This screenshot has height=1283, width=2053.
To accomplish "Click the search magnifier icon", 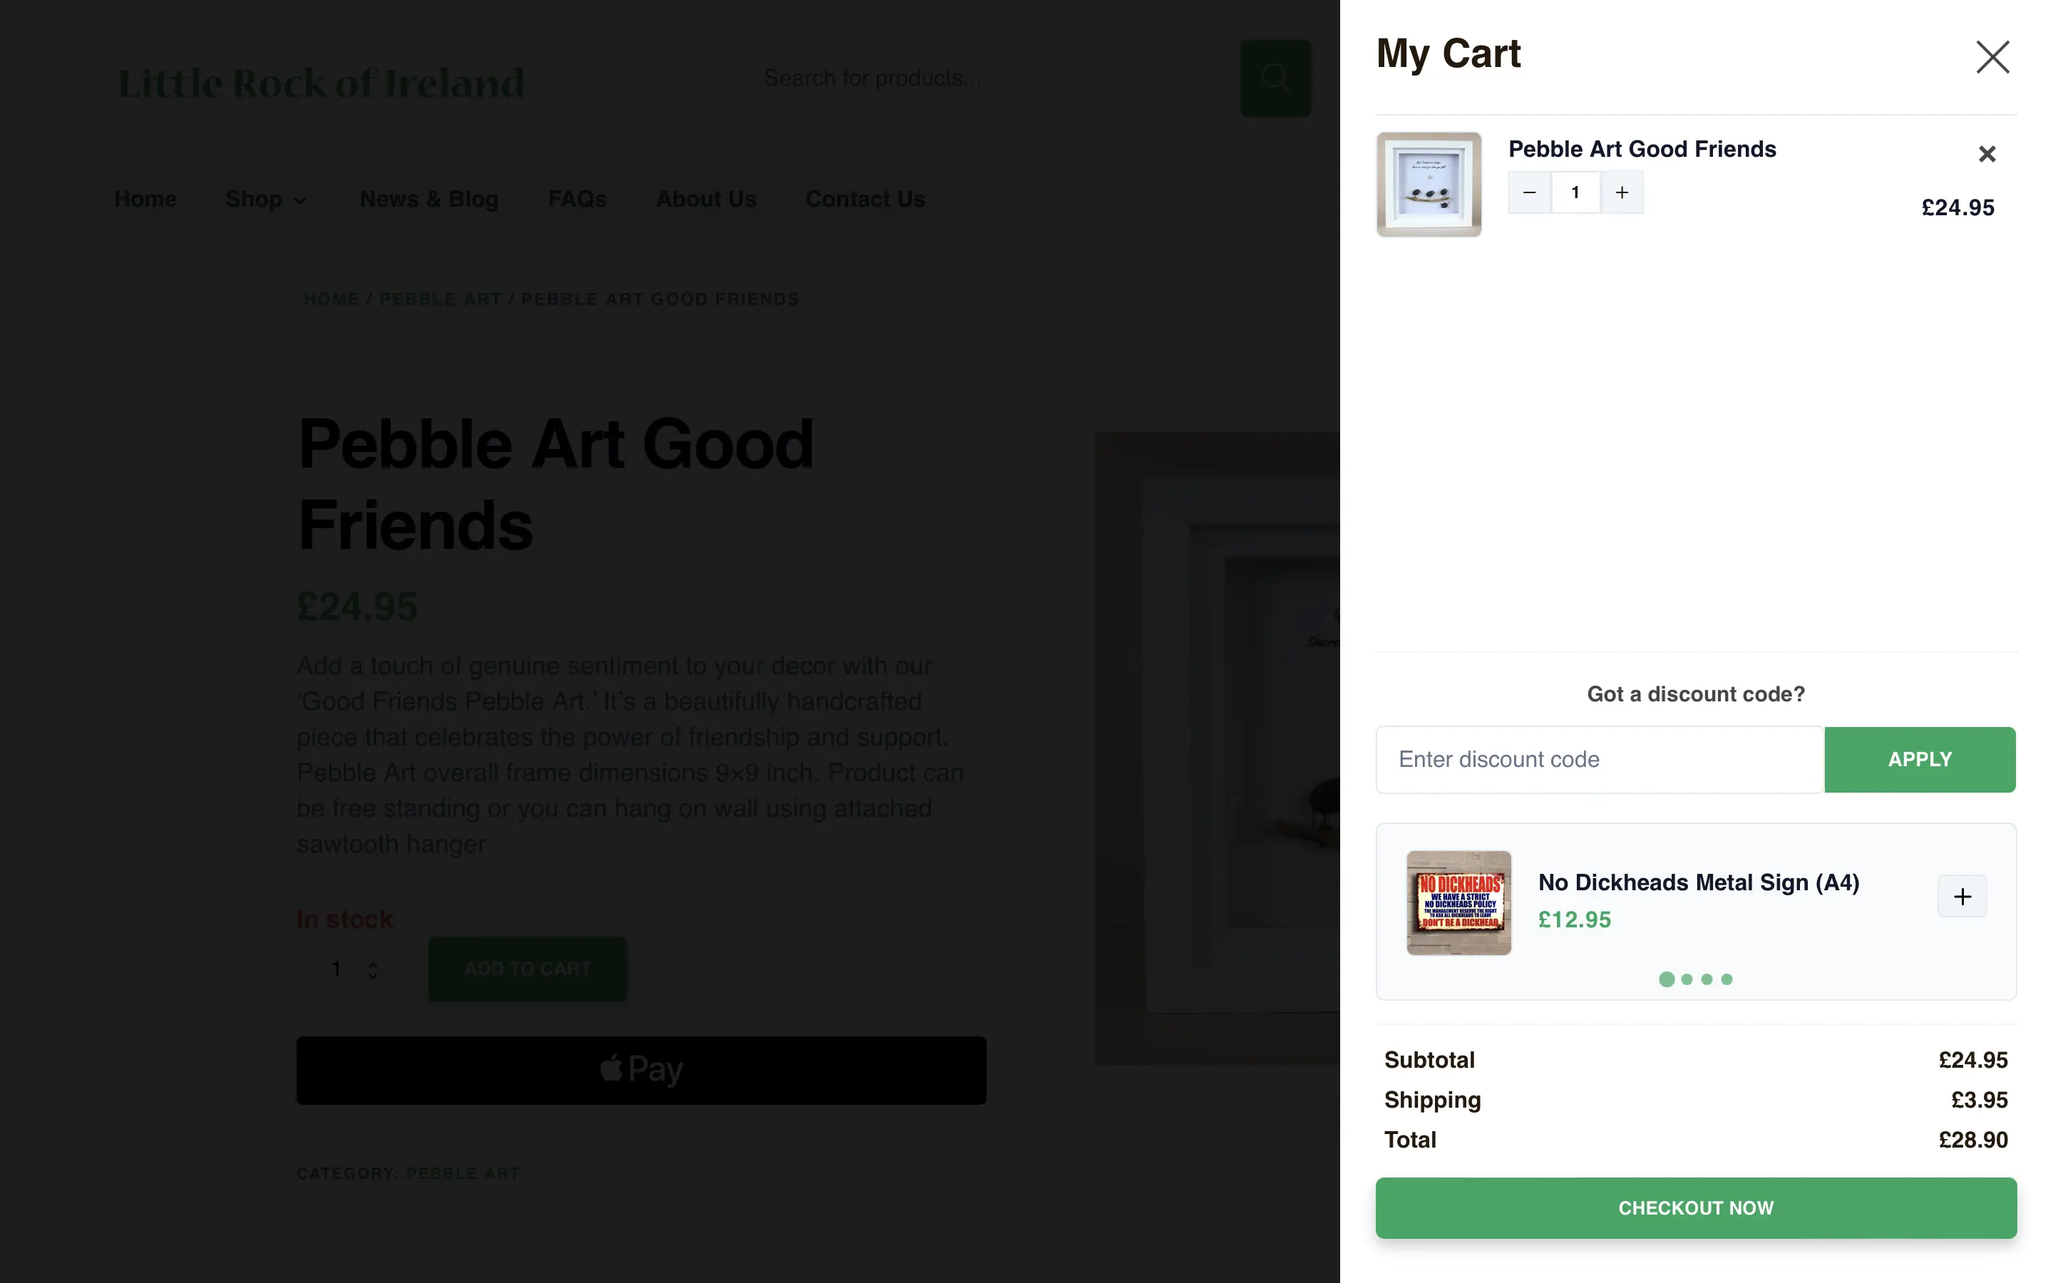I will (1275, 77).
